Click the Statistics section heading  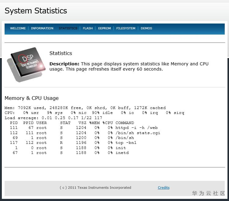61,53
